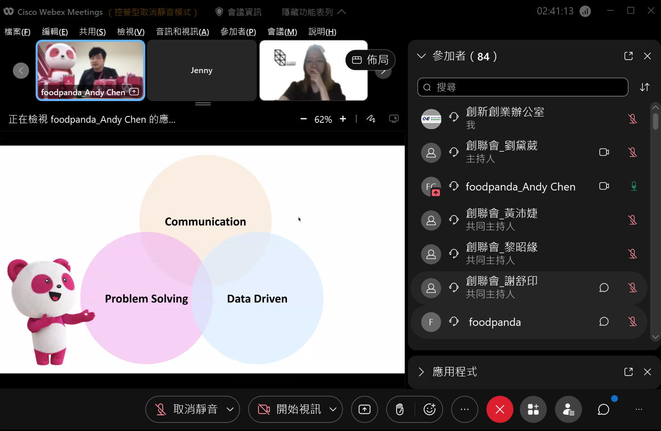The height and width of the screenshot is (431, 661).
Task: Toggle mute for foodpanda participant
Action: tap(633, 321)
